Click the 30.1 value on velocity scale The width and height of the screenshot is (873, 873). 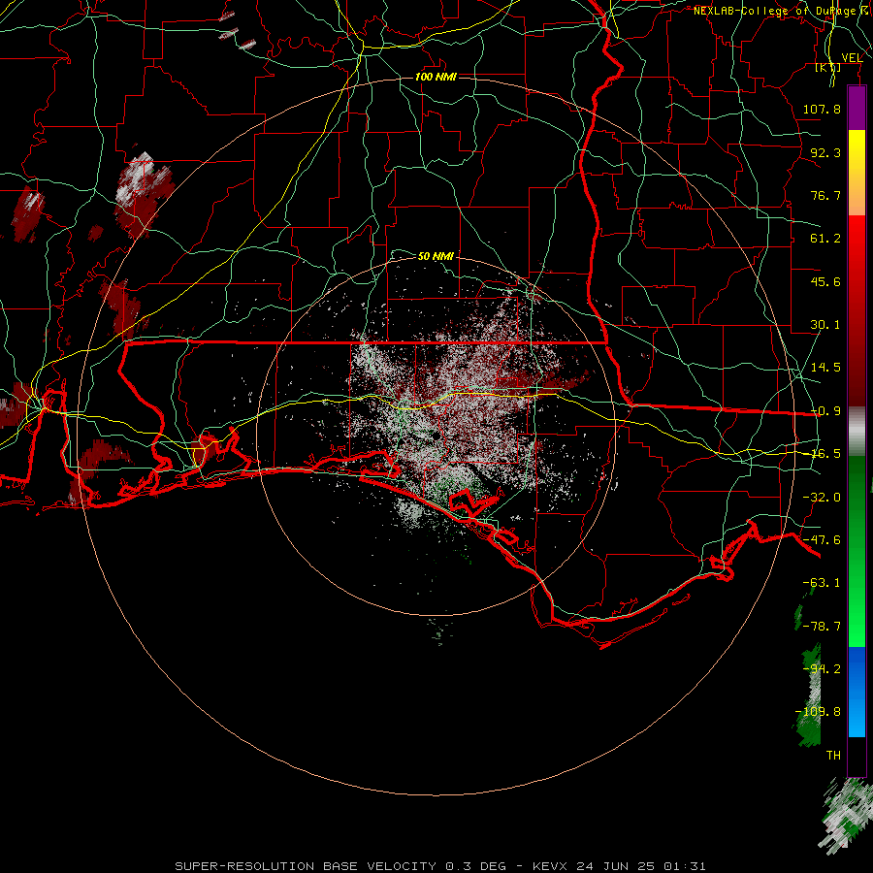click(x=825, y=325)
